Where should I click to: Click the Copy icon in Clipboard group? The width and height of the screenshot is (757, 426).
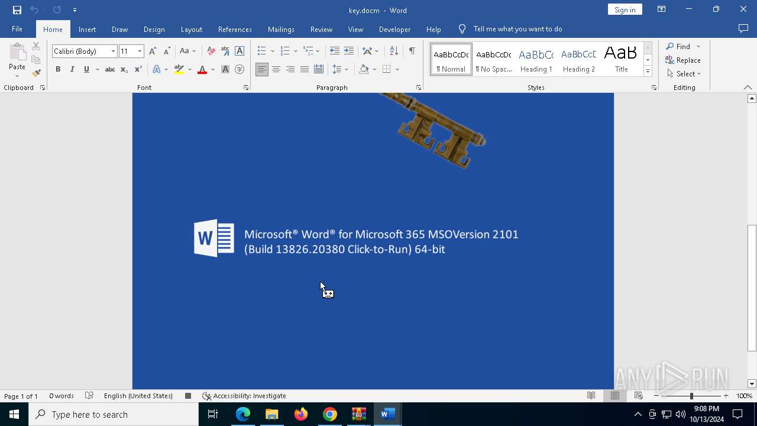36,60
